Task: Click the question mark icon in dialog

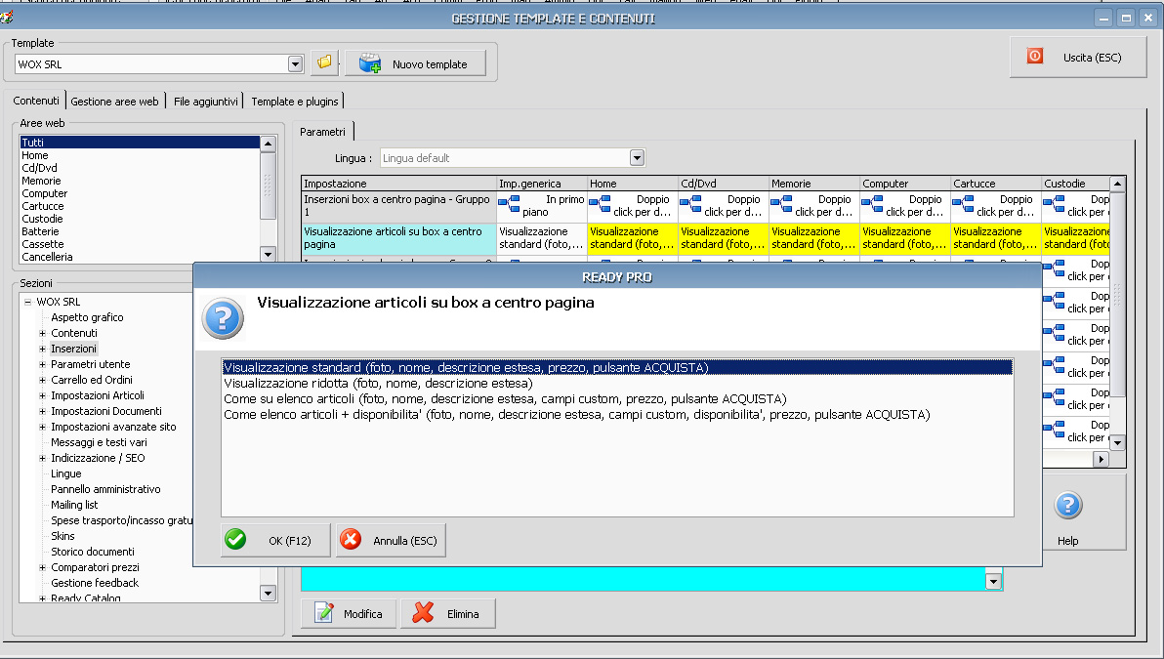Action: (x=222, y=318)
